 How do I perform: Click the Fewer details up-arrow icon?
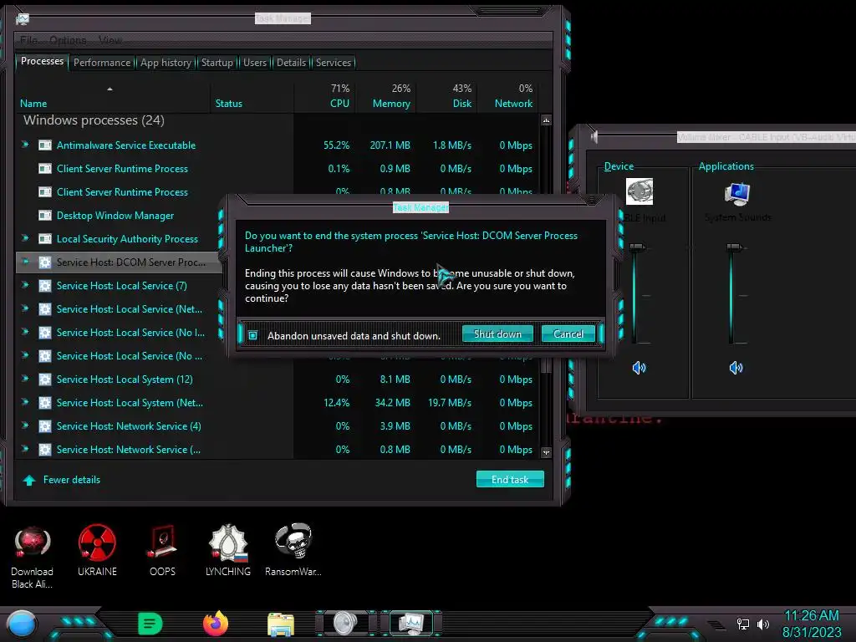pyautogui.click(x=29, y=480)
